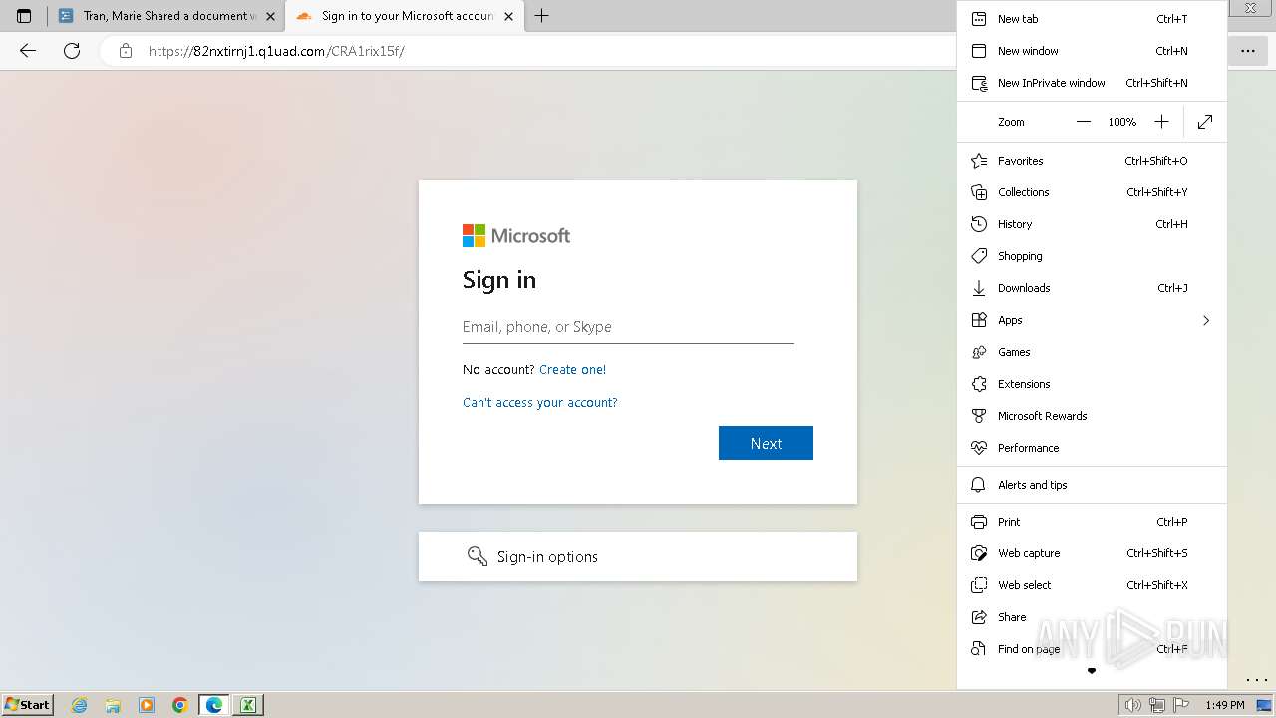Choose Find on page menu item

(1092, 649)
